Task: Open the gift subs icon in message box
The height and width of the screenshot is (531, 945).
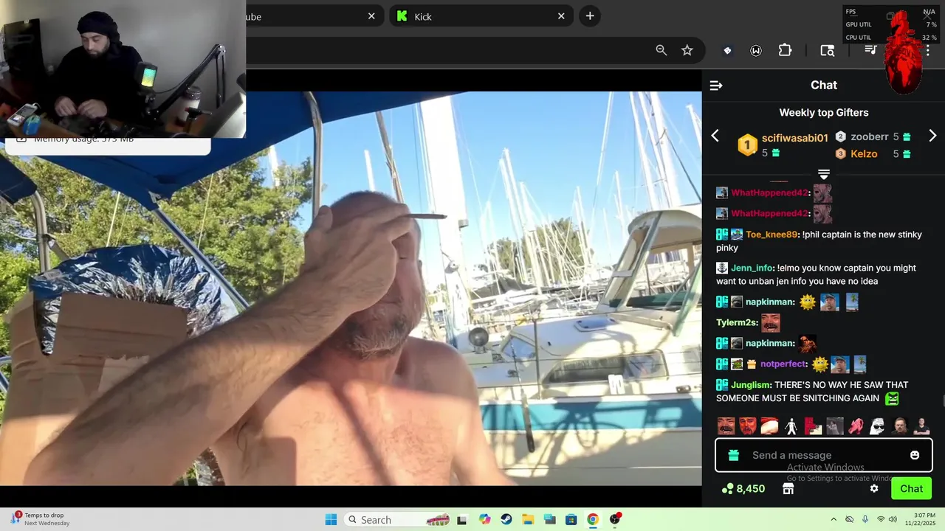Action: coord(733,455)
